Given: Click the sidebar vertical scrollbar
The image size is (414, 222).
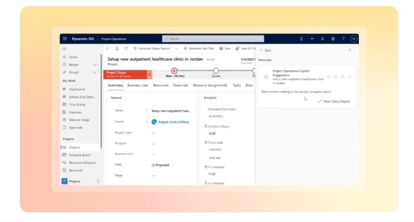Looking at the screenshot, I should pos(101,101).
